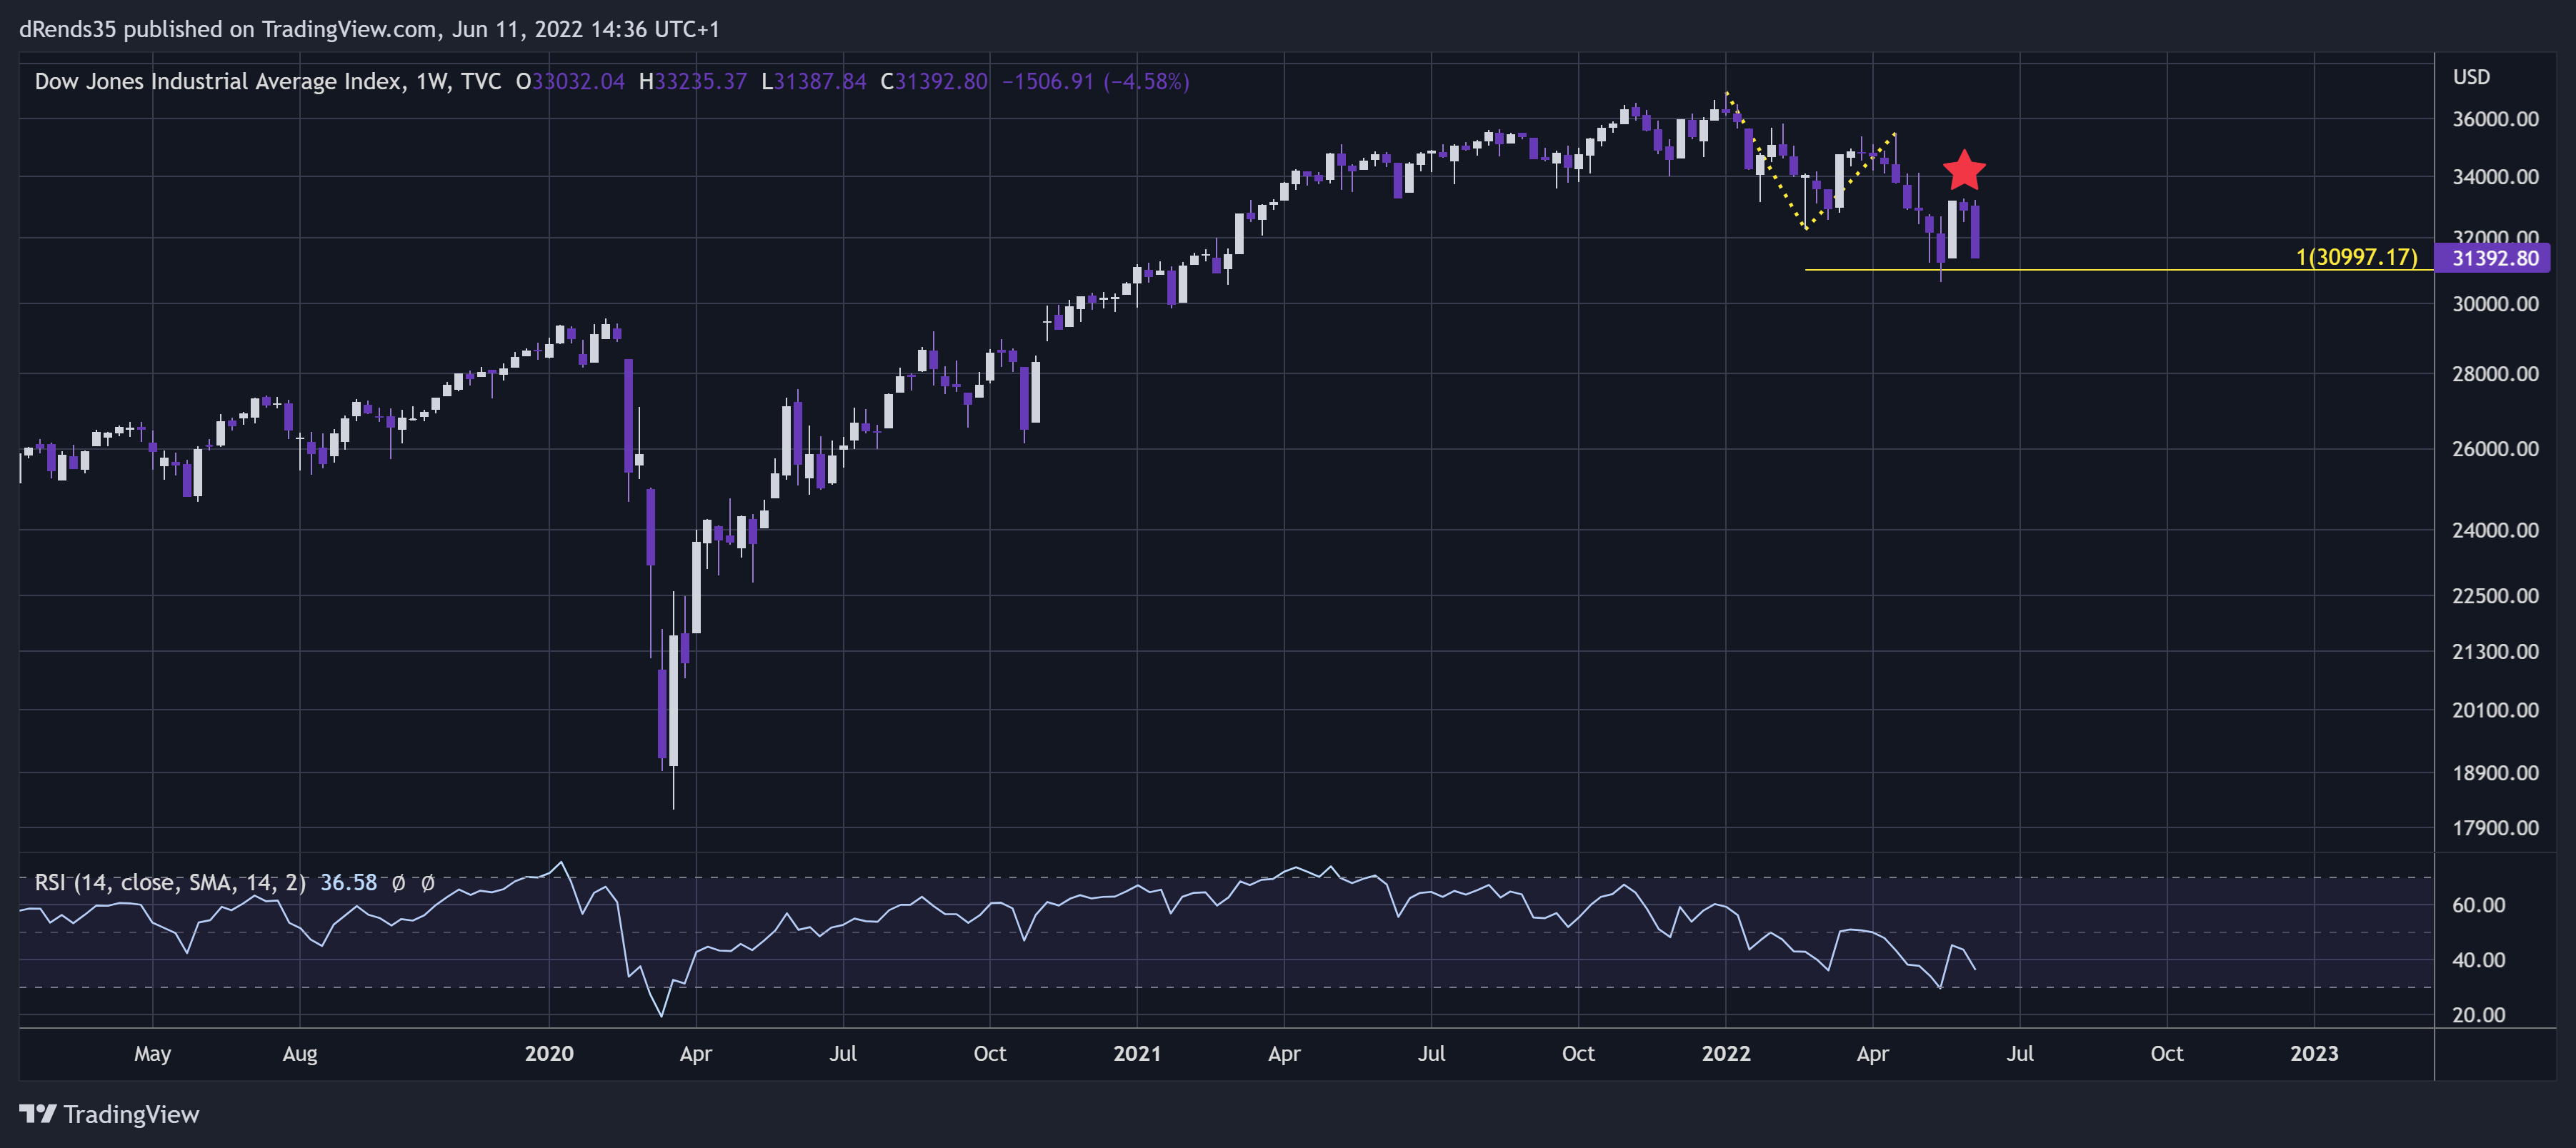Image resolution: width=2576 pixels, height=1148 pixels.
Task: Click the RSI (14, close, SMA, 14, 2) label
Action: tap(170, 882)
